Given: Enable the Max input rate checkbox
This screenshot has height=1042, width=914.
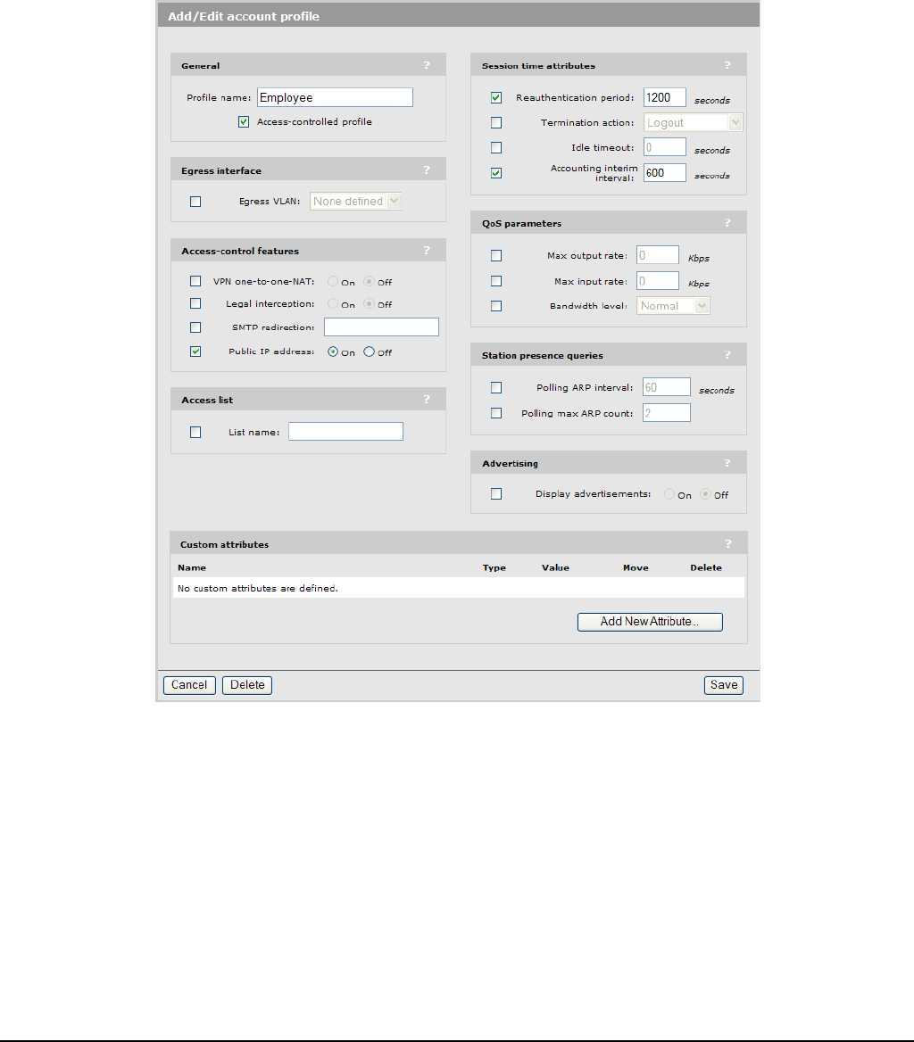Looking at the screenshot, I should click(x=496, y=281).
